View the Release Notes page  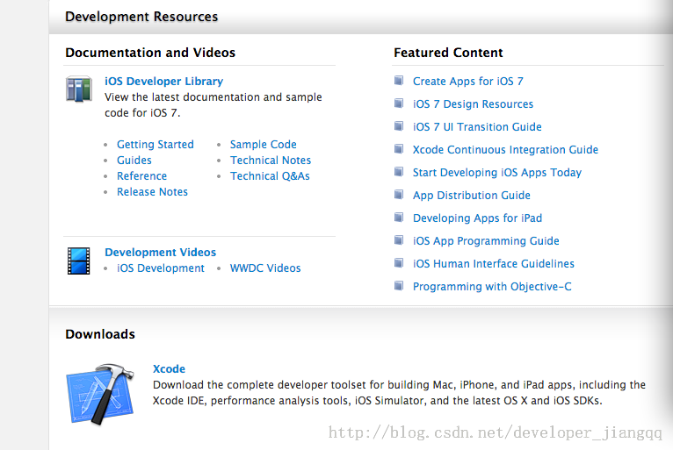click(x=152, y=192)
